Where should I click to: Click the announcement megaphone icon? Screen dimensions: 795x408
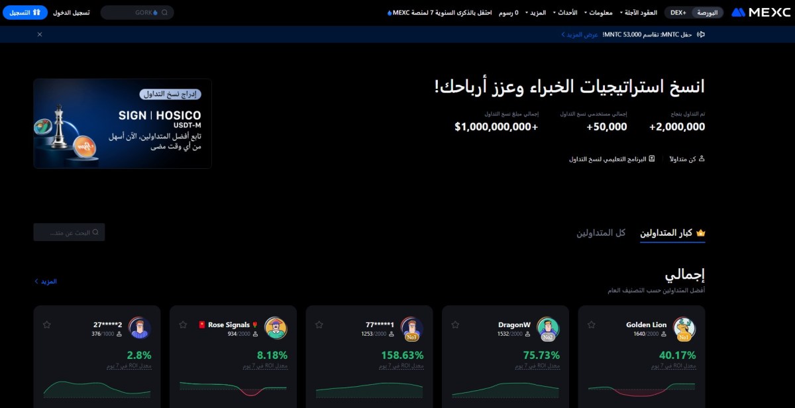pos(702,34)
